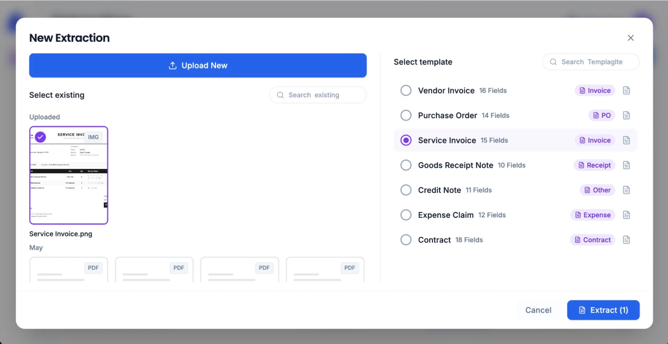
Task: Select the Goods Receipt Note radio
Action: coord(406,165)
